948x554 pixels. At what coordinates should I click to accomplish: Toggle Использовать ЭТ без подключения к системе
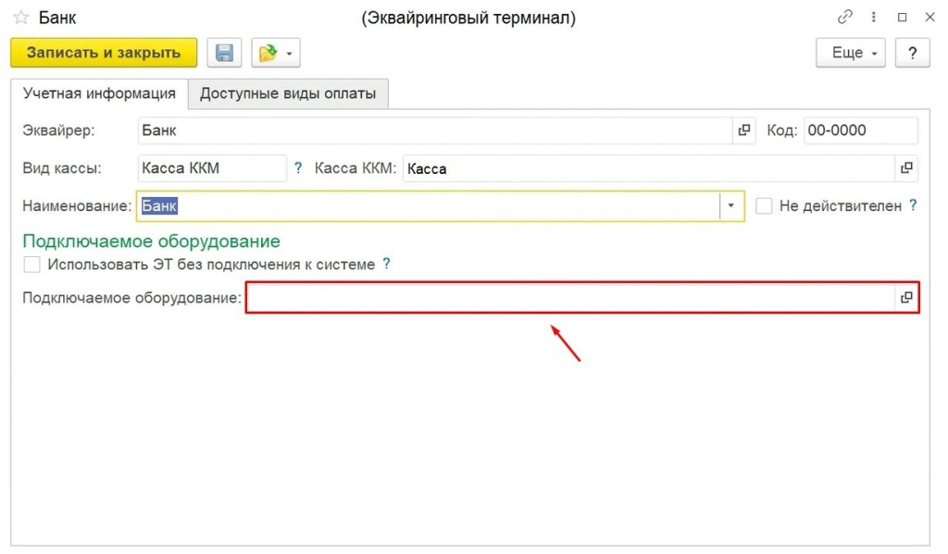pyautogui.click(x=32, y=265)
